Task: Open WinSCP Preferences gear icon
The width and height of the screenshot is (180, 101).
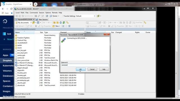Action: pyautogui.click(x=47, y=16)
